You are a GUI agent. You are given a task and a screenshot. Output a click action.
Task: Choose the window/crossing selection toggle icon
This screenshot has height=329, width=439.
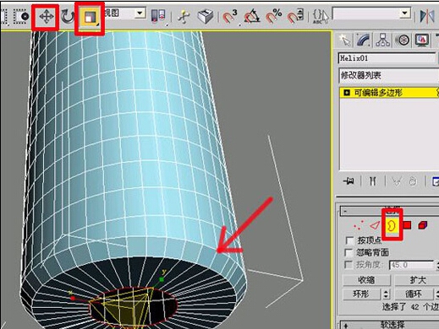tap(21, 16)
